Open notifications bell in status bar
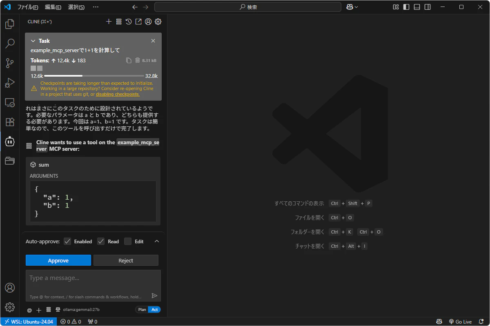Screen dimensions: 490x326 click(481, 322)
